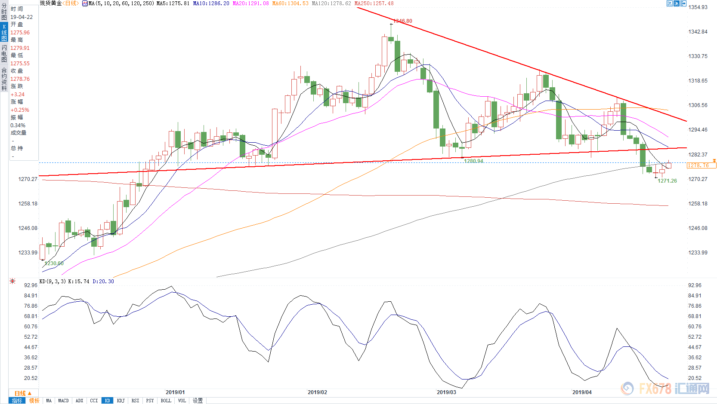Viewport: 717px width, 404px height.
Task: Switch to the 模板 tab
Action: point(34,401)
